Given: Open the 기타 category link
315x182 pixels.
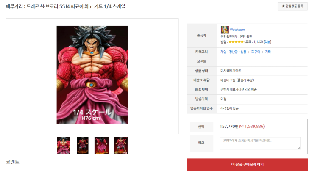Looking at the screenshot, I should pos(268,52).
